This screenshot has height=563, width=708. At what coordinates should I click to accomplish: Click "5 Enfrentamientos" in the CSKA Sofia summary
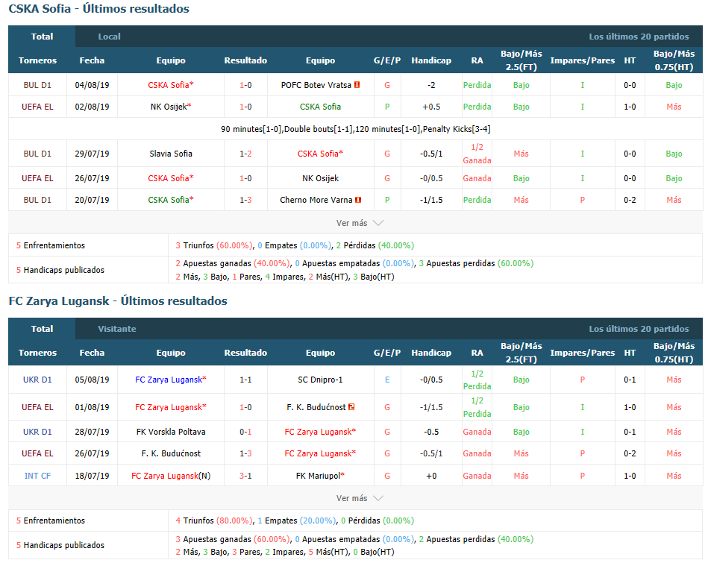[x=51, y=245]
